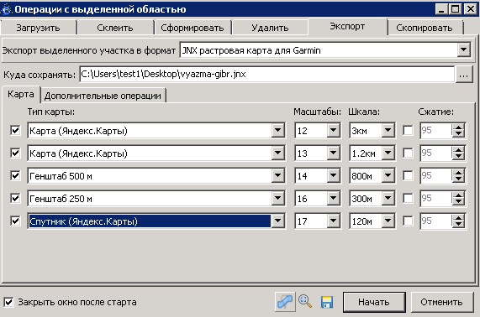Switch to the Сформировать tab

click(x=193, y=28)
